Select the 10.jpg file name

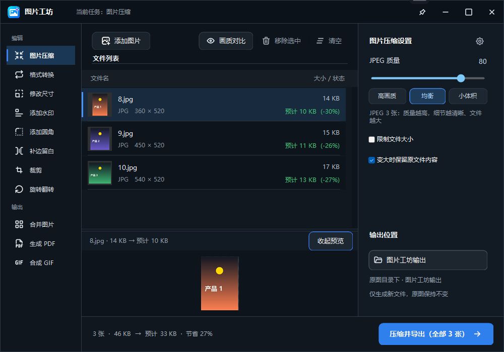pyautogui.click(x=128, y=167)
